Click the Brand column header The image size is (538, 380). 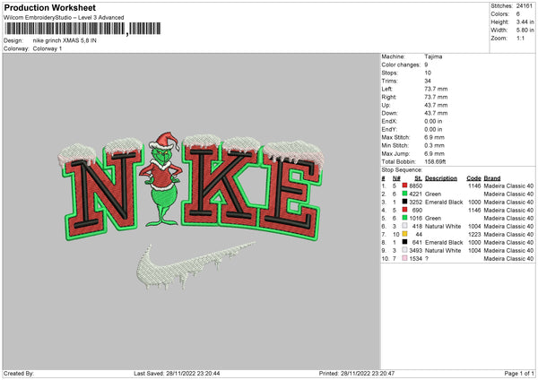(492, 178)
